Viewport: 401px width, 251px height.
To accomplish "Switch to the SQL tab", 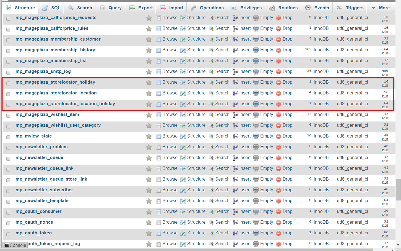I will pos(51,8).
